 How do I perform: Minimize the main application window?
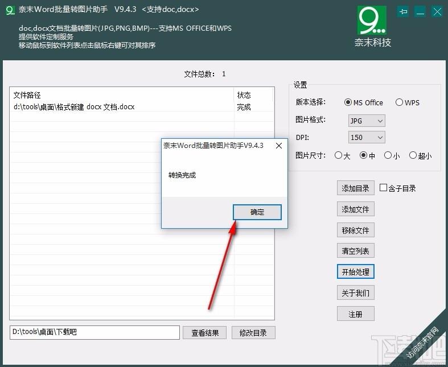coord(420,12)
